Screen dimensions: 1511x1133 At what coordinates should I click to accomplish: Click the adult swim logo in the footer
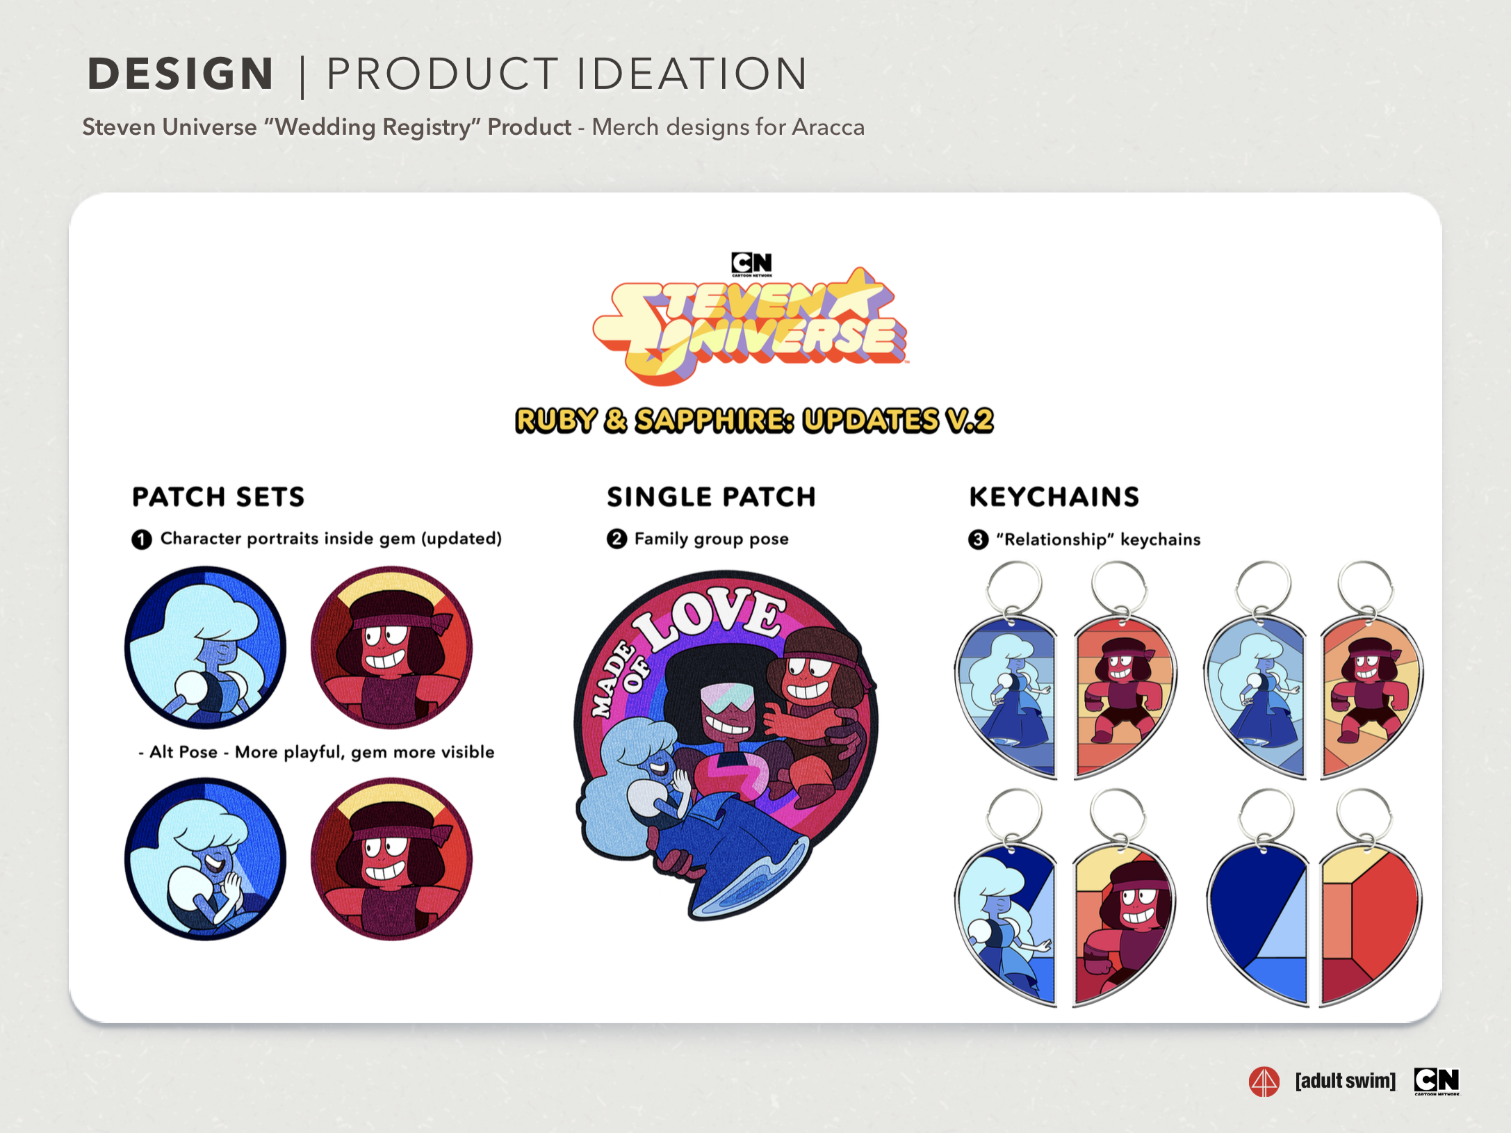coord(1345,1081)
